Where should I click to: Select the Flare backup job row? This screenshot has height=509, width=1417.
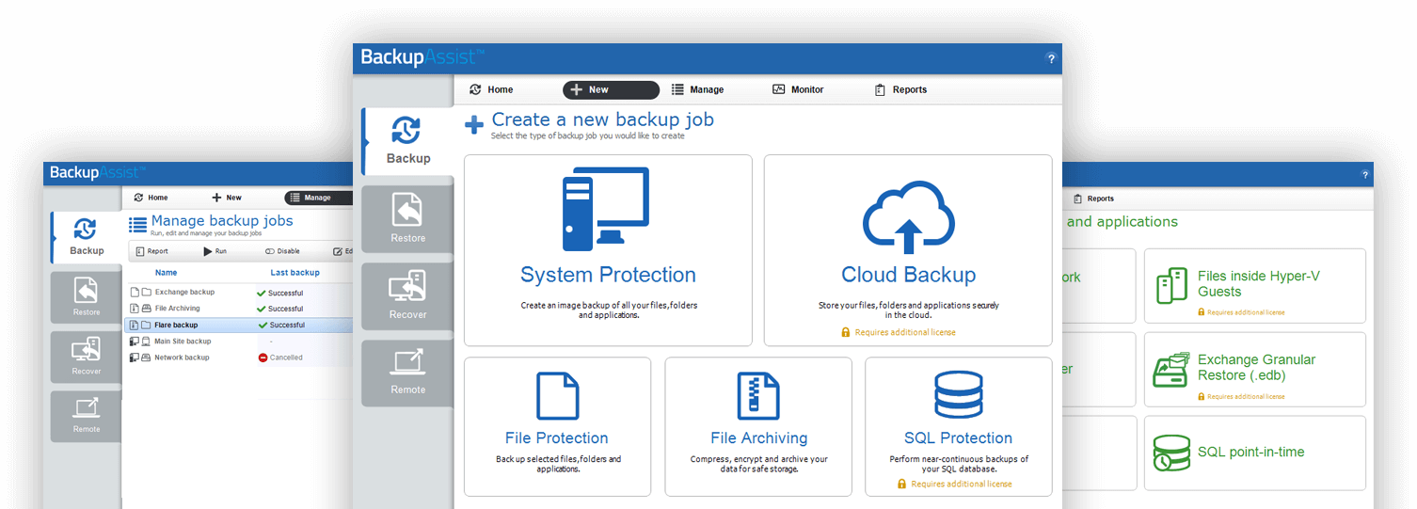point(239,325)
